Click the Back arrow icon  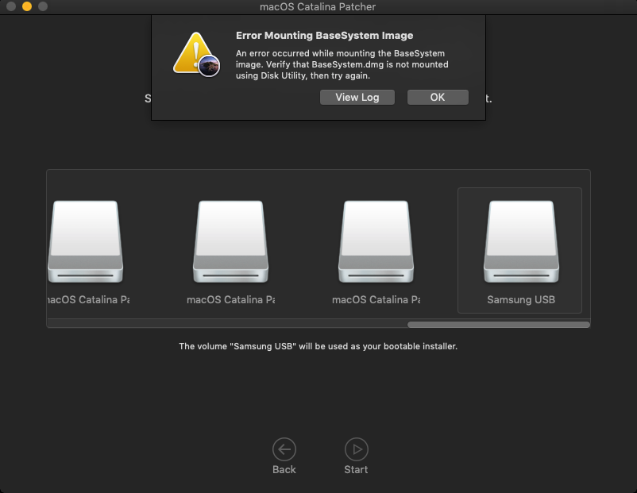[x=284, y=449]
